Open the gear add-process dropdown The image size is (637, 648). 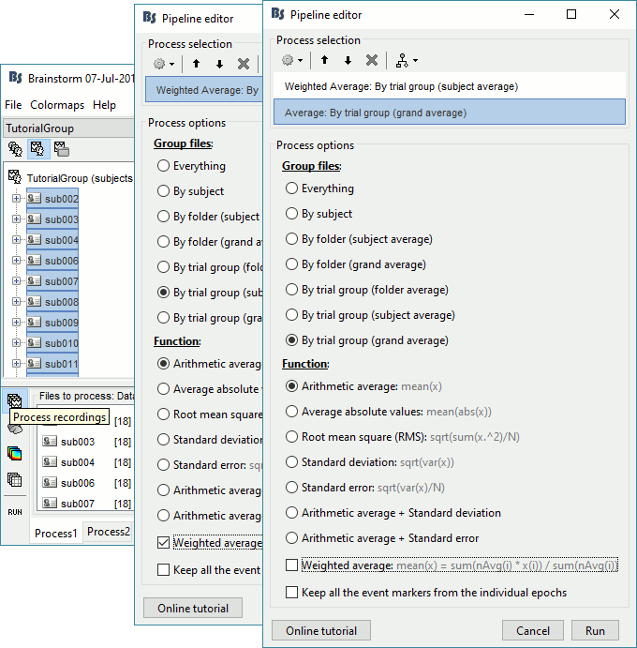point(293,60)
